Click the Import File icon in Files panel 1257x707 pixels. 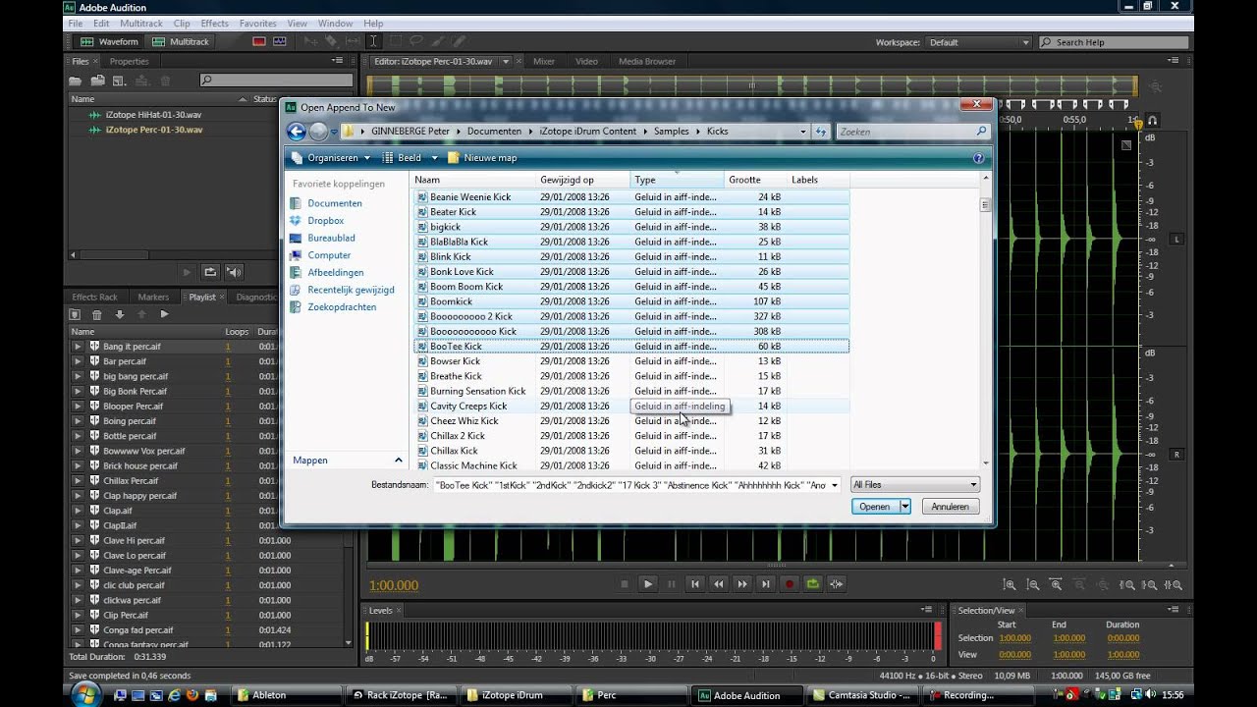pyautogui.click(x=97, y=81)
